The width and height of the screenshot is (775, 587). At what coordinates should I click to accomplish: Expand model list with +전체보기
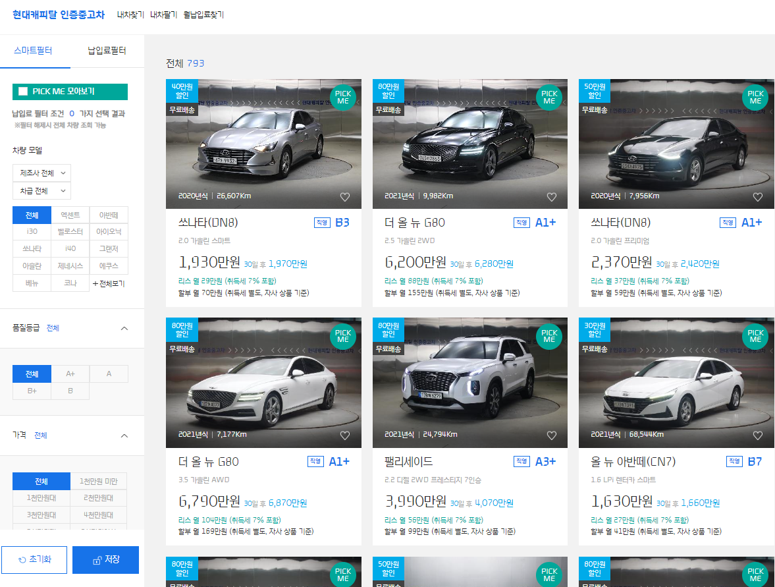pyautogui.click(x=109, y=283)
